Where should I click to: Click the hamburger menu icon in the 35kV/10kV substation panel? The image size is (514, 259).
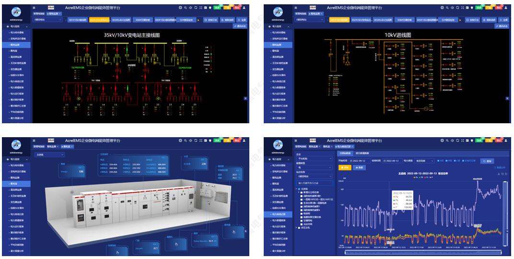[x=34, y=8]
